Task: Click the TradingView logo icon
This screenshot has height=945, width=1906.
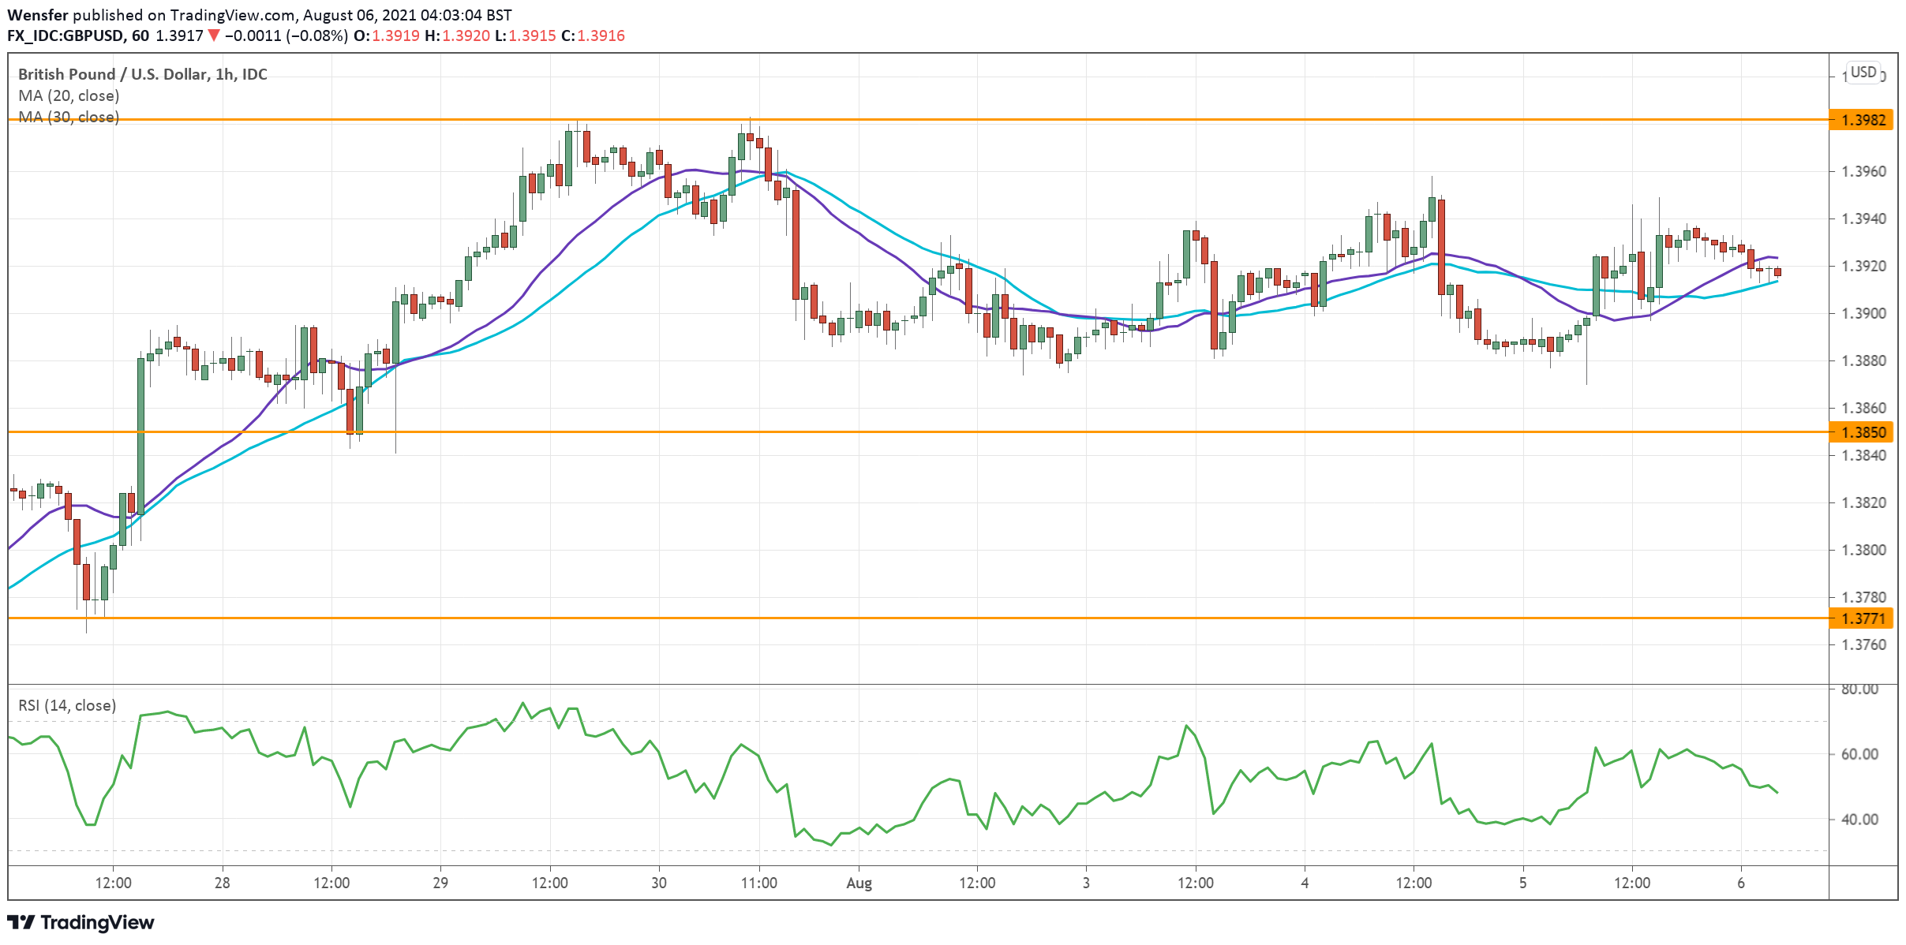Action: coord(21,922)
